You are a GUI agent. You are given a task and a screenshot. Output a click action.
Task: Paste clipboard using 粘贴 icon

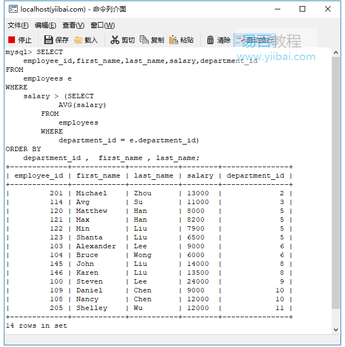[181, 40]
